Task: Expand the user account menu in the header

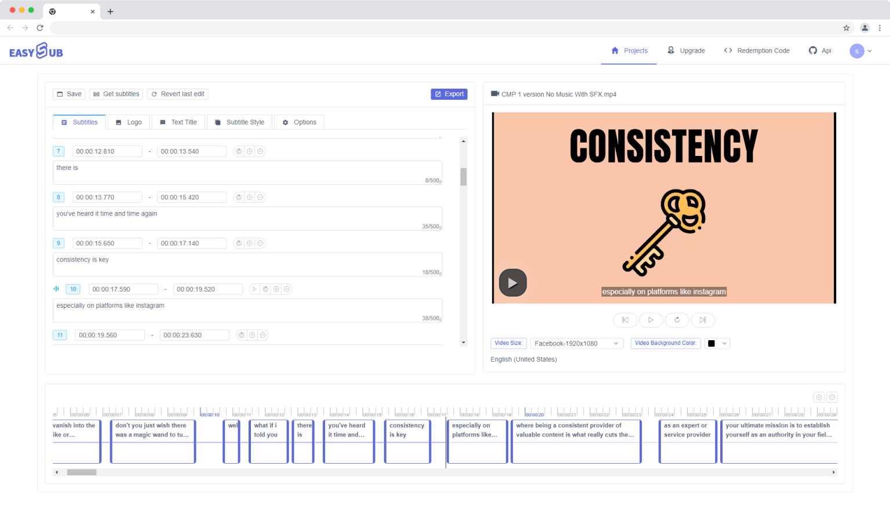Action: click(x=861, y=51)
